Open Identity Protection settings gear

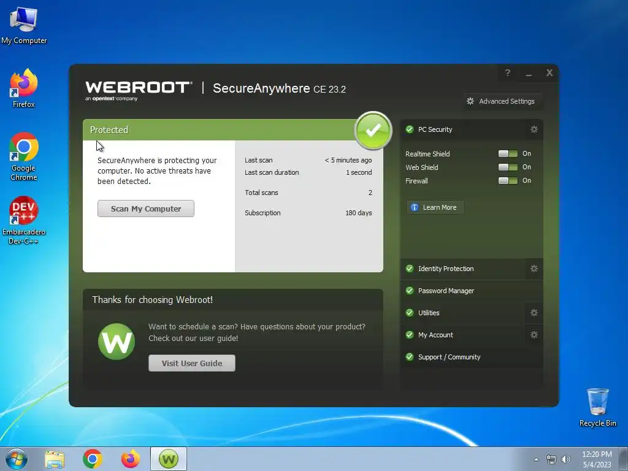534,269
